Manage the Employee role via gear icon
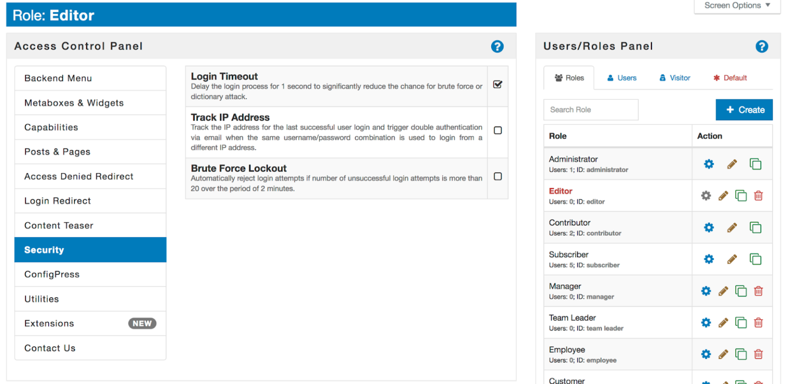786x384 pixels. pos(706,354)
